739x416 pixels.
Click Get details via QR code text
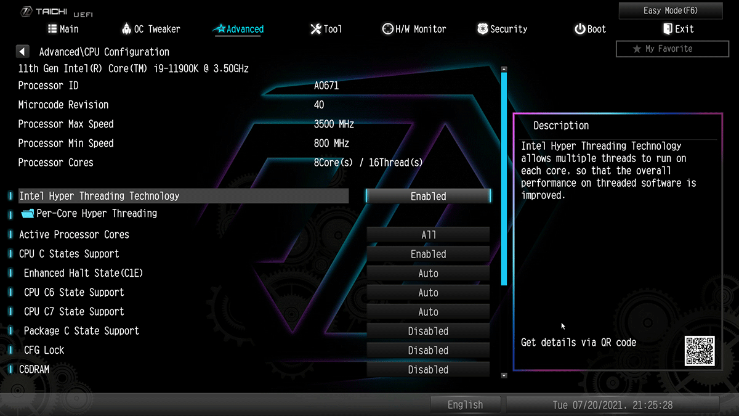coord(578,342)
